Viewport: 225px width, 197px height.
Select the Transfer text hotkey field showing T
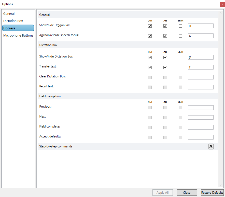pyautogui.click(x=201, y=67)
